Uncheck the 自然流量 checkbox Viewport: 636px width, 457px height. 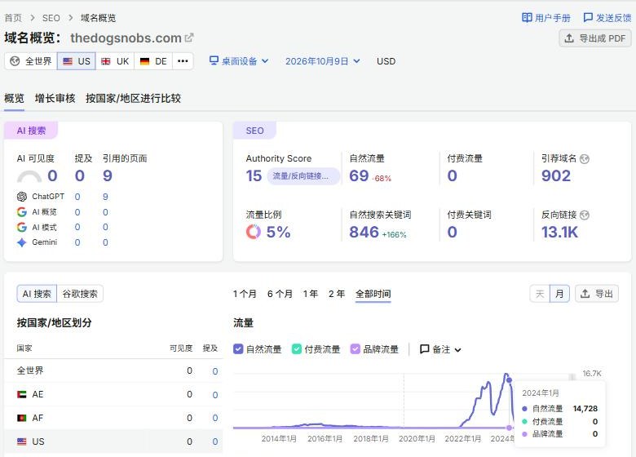click(238, 349)
